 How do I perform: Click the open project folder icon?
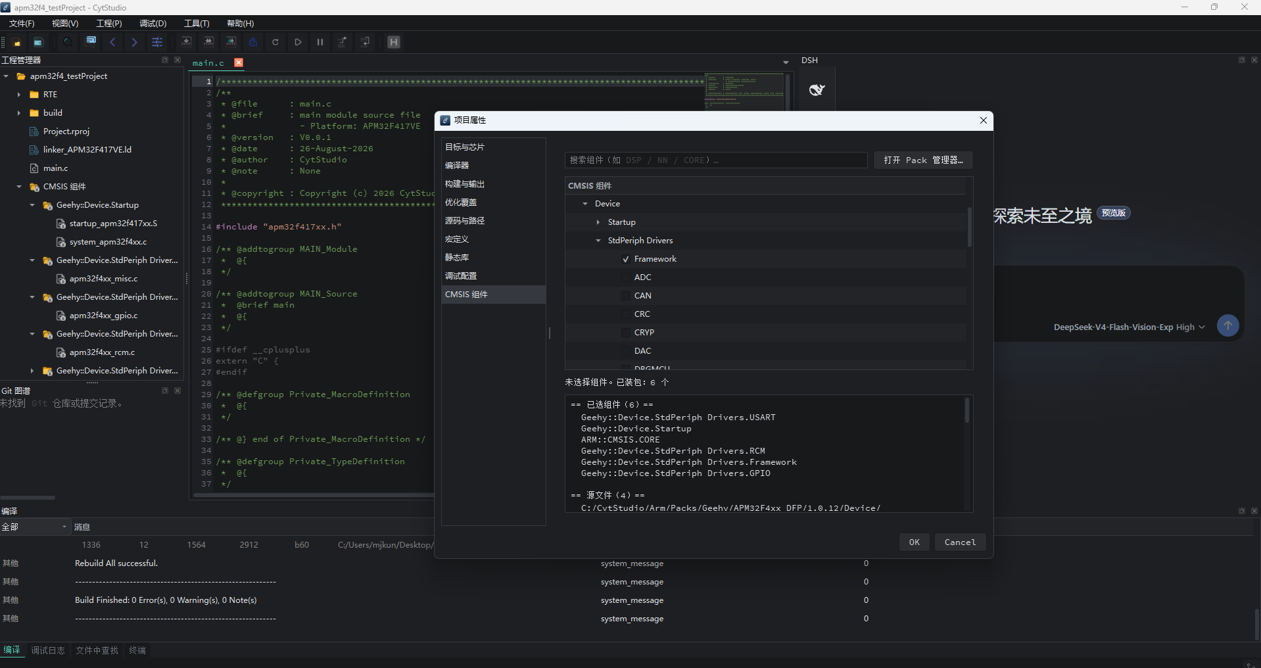(17, 42)
